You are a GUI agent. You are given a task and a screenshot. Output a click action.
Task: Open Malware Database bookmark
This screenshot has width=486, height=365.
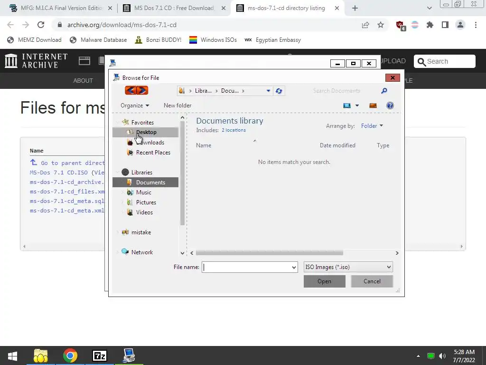(98, 40)
